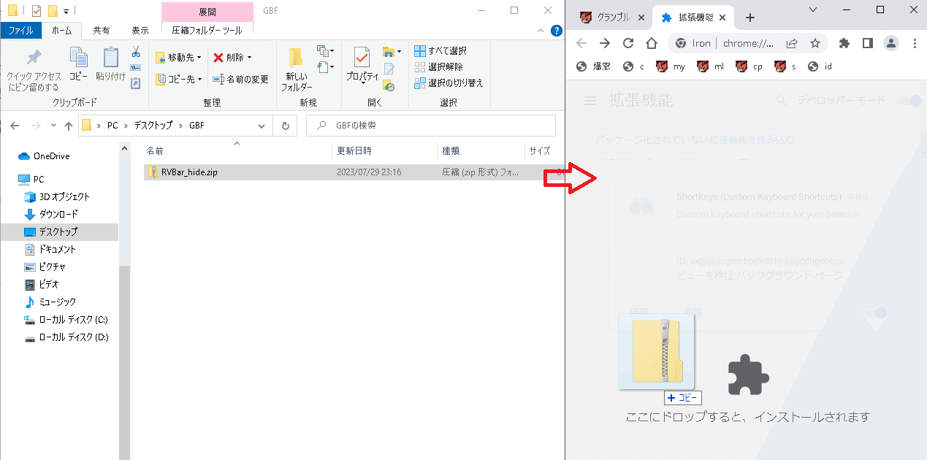The height and width of the screenshot is (460, 927).
Task: Click History icon in the Open group
Action: click(389, 85)
